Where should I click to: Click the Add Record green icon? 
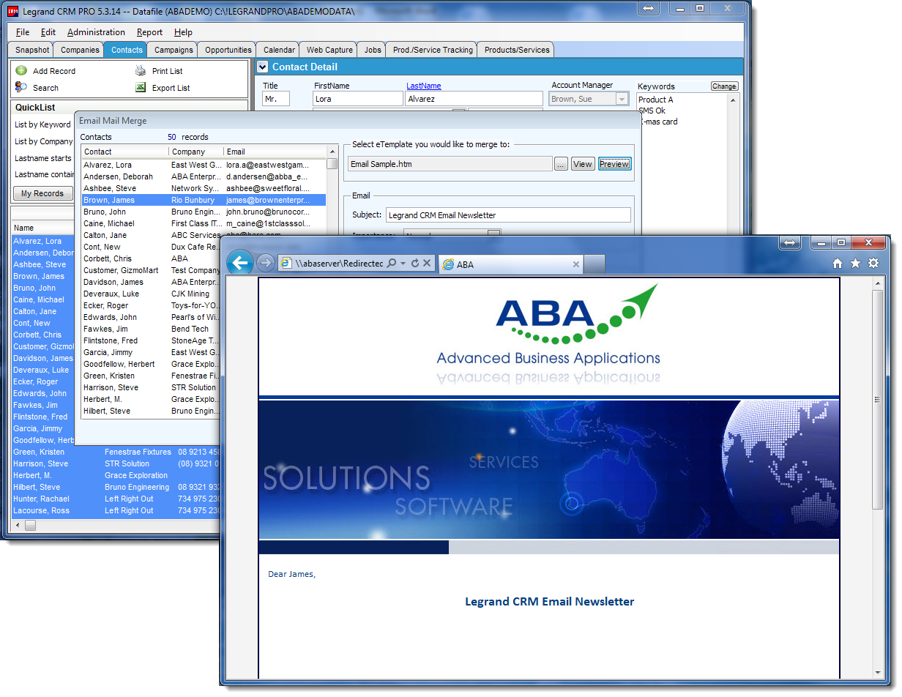tap(21, 71)
